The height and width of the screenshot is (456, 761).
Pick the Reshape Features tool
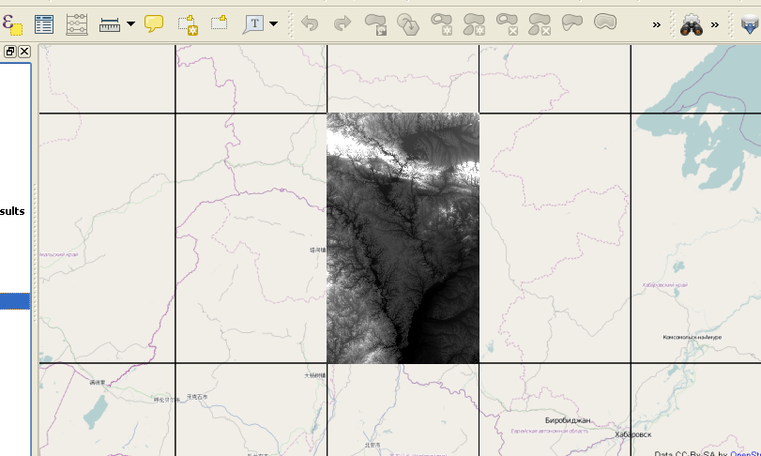[572, 23]
